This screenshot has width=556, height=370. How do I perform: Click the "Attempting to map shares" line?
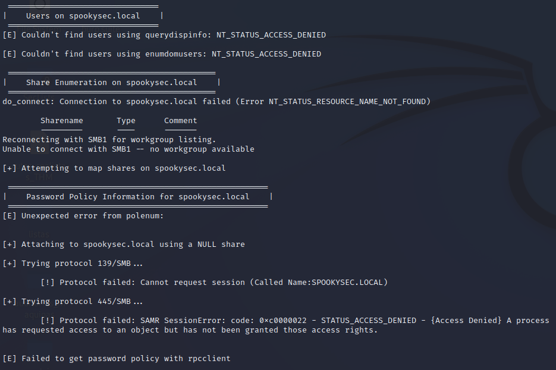tap(114, 168)
